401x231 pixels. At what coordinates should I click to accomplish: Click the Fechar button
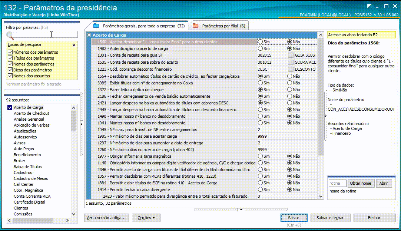pyautogui.click(x=374, y=218)
